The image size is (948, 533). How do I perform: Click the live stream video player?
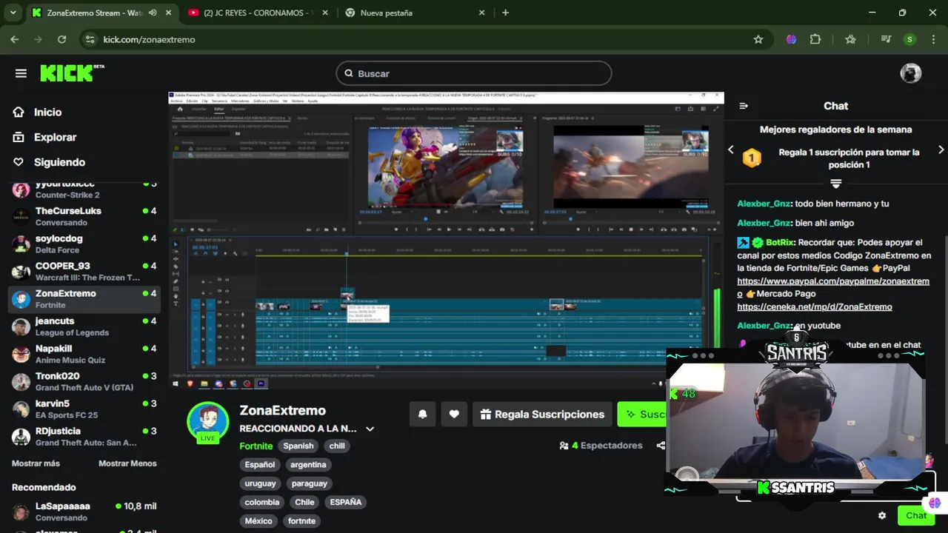(446, 241)
